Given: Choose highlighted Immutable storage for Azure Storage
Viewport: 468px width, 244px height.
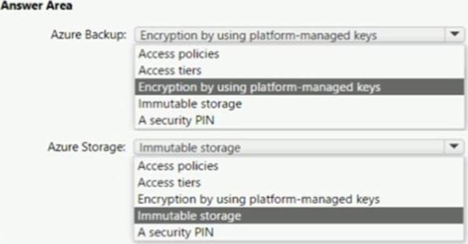Looking at the screenshot, I should point(299,216).
